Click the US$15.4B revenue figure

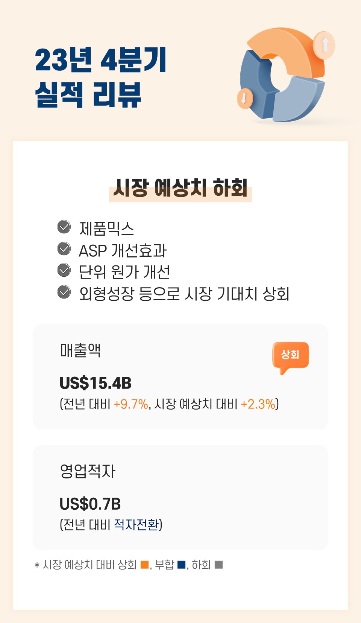point(96,383)
